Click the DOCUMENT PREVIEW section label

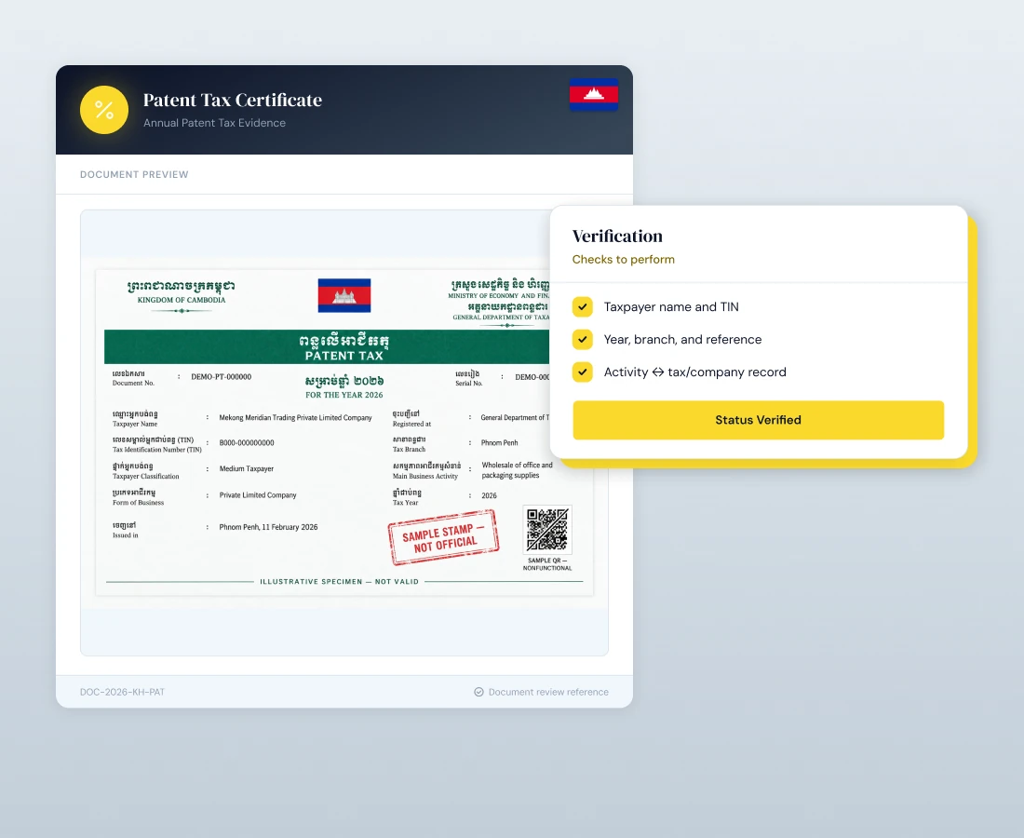click(x=134, y=174)
